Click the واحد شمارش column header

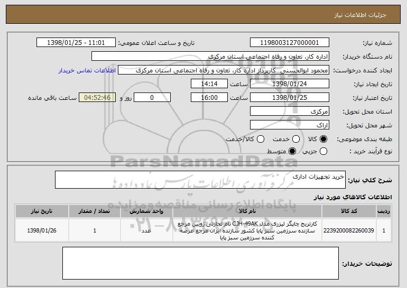146,211
